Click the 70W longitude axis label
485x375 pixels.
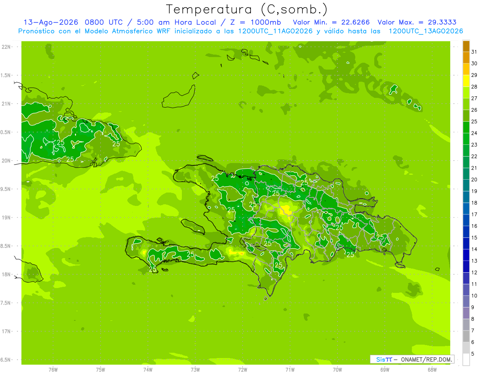pos(337,369)
